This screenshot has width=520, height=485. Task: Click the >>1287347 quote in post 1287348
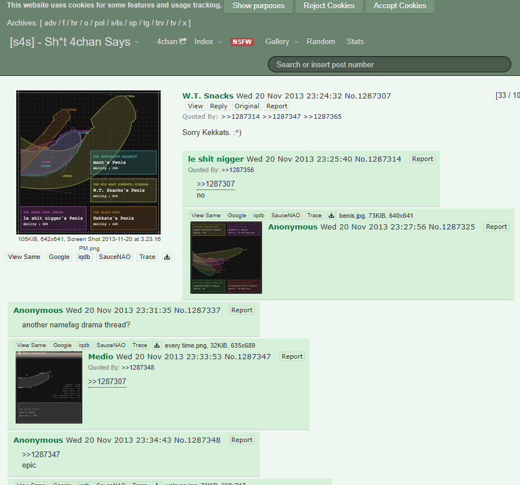tap(41, 454)
